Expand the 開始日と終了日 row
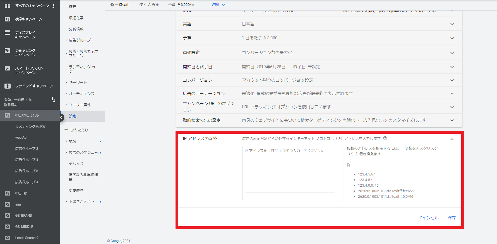The width and height of the screenshot is (497, 244). [x=319, y=67]
